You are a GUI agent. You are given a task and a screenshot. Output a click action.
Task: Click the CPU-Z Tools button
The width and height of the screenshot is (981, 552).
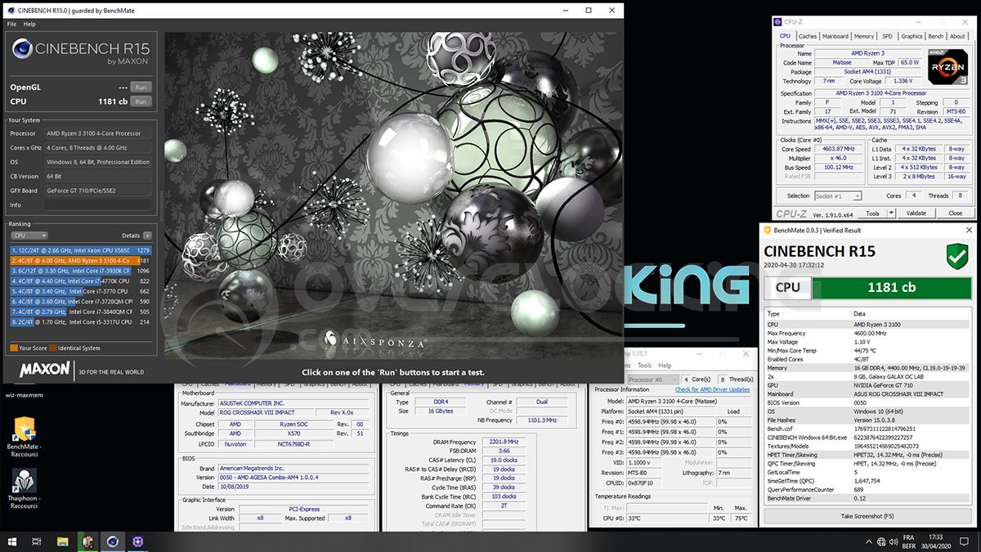(x=872, y=213)
